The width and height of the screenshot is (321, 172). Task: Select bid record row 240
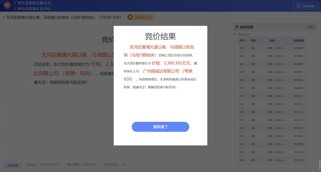(272, 72)
